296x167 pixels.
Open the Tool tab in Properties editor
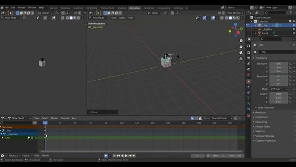coord(249,46)
